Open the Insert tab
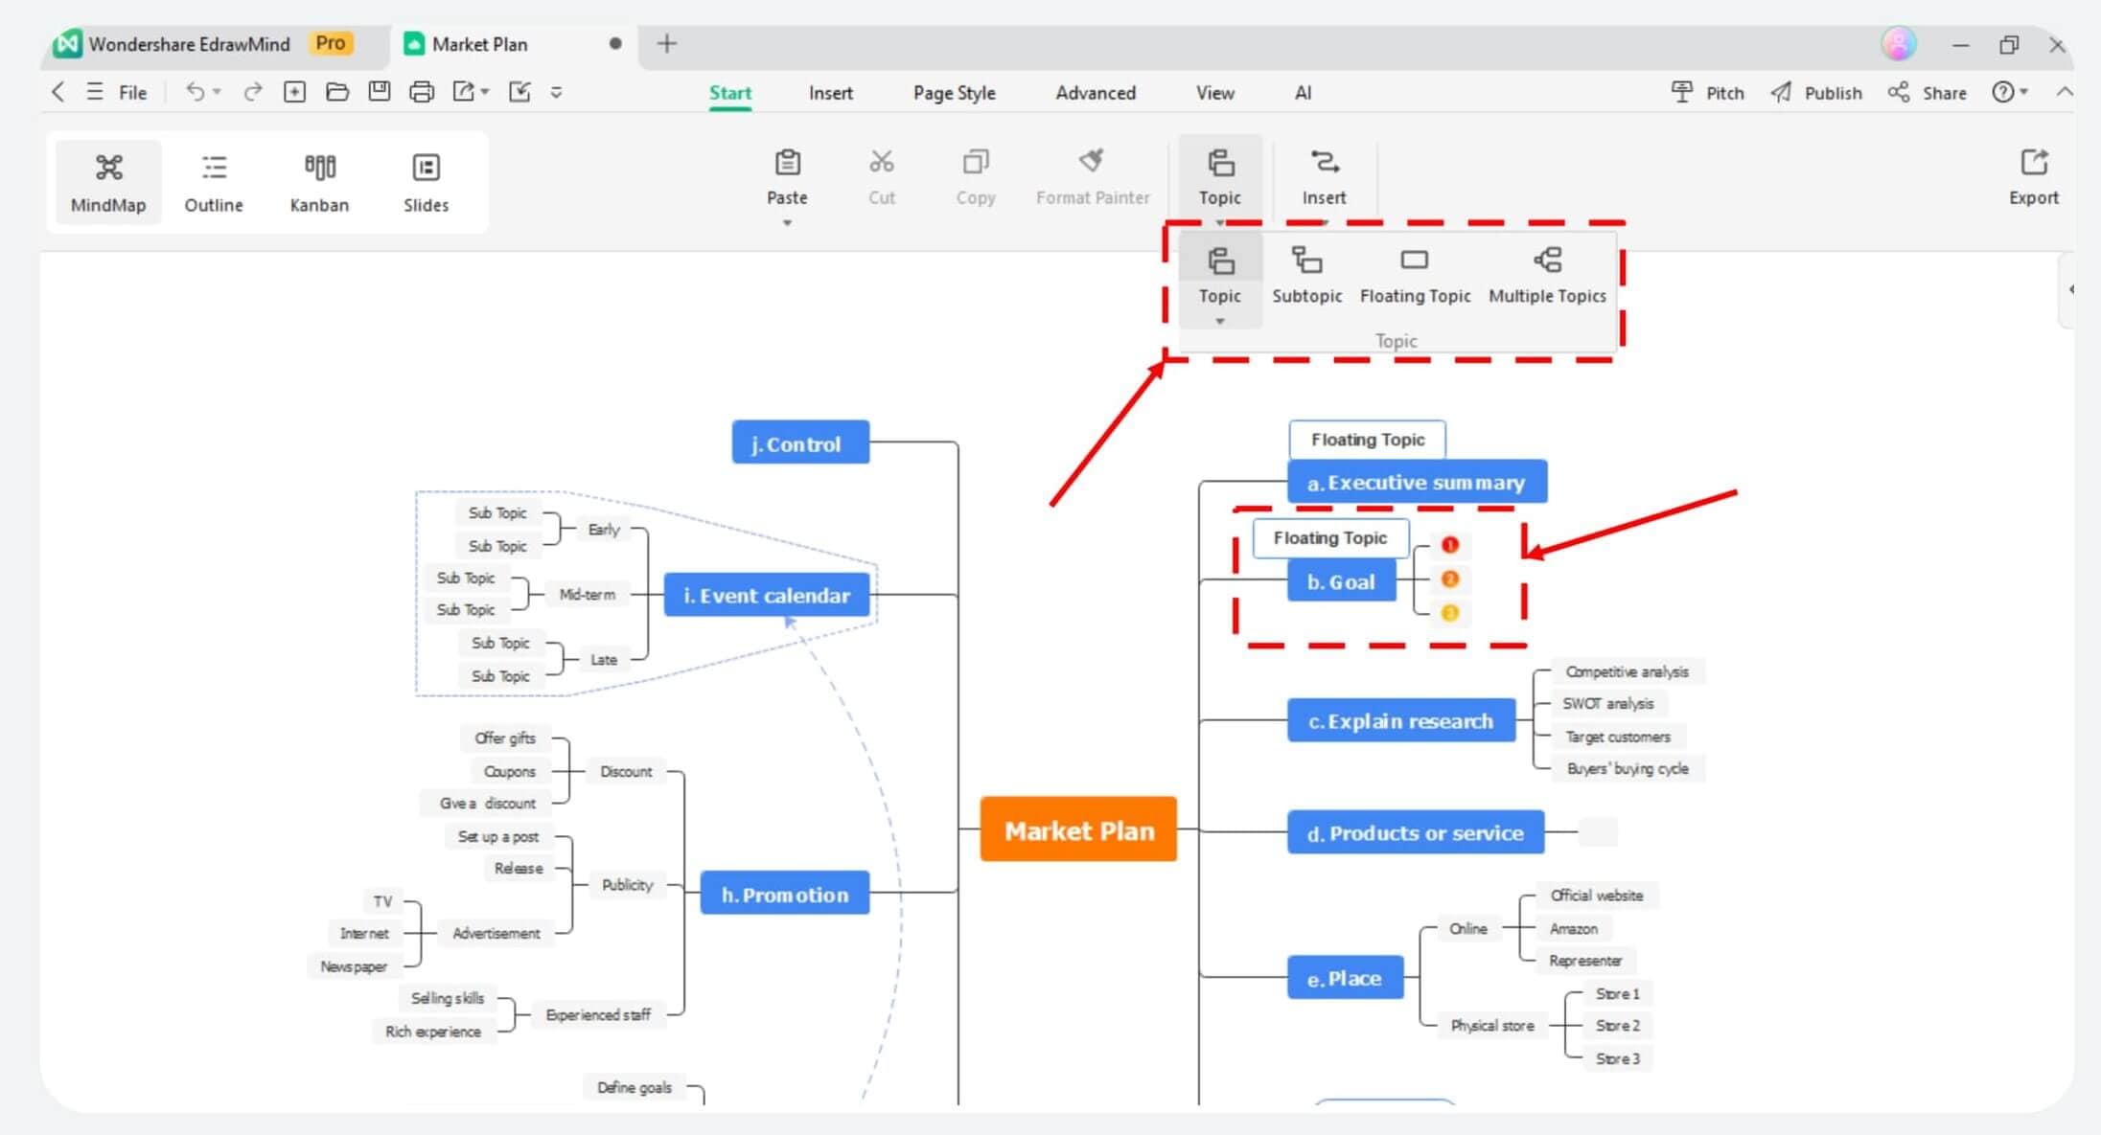This screenshot has height=1135, width=2101. (x=831, y=92)
